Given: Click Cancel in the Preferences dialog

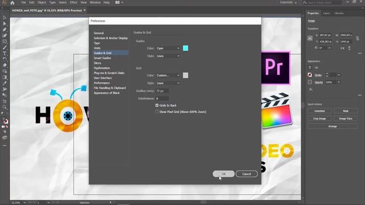Looking at the screenshot, I should point(246,174).
